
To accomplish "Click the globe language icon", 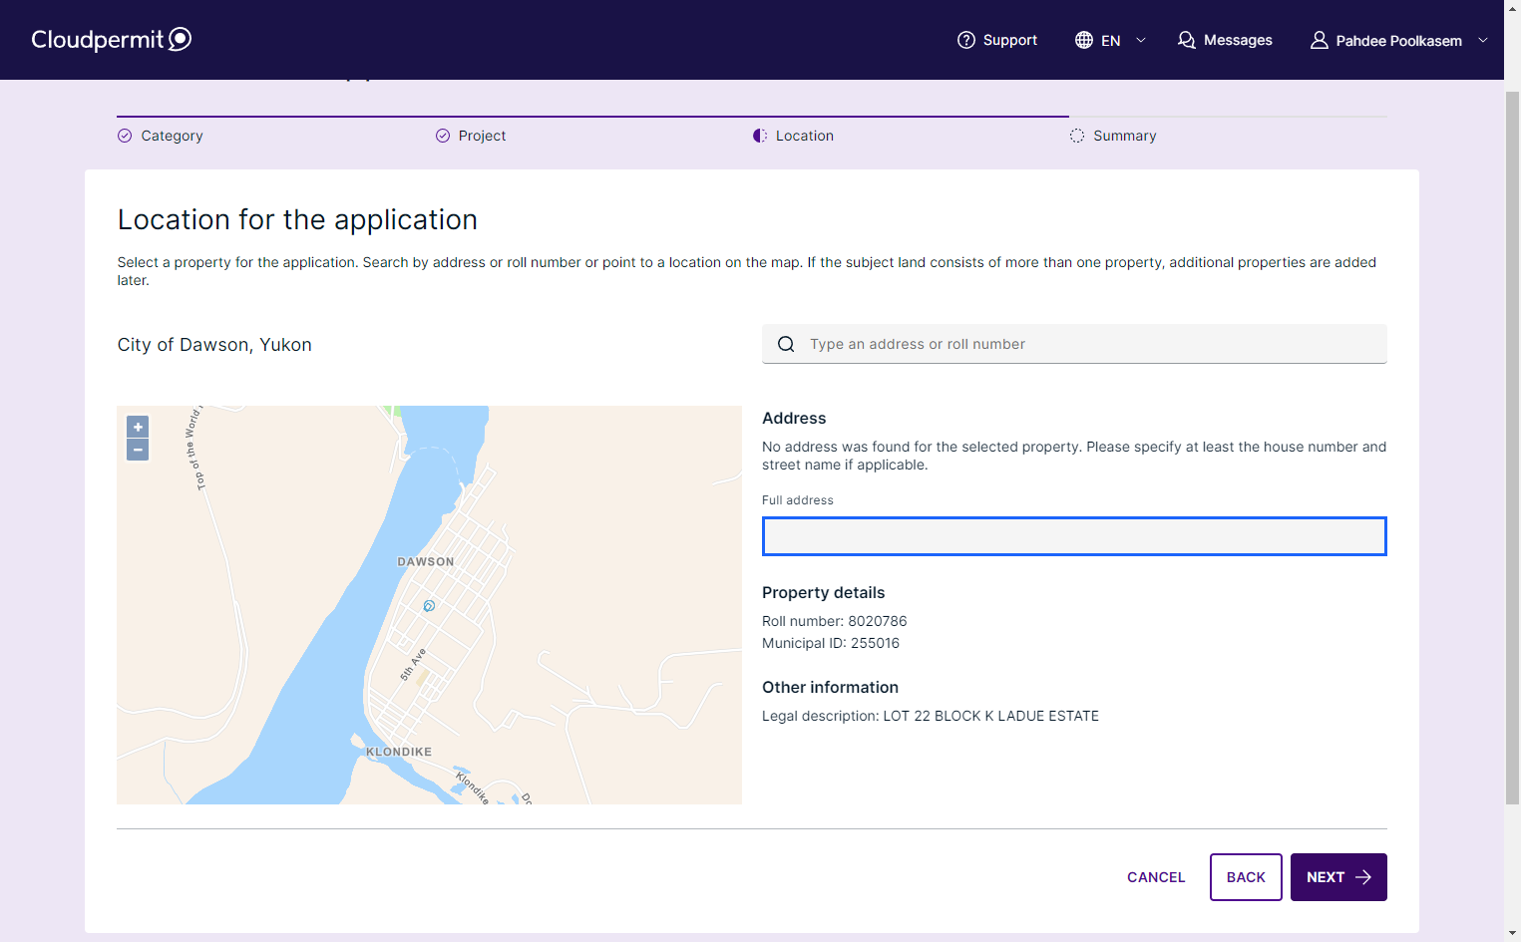I will click(x=1084, y=40).
